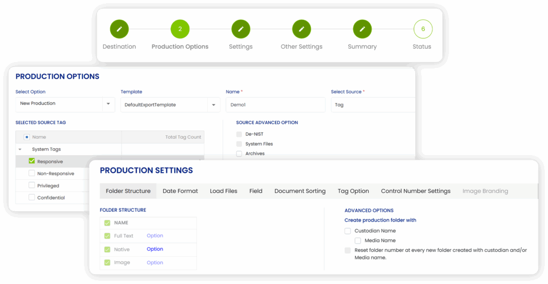This screenshot has width=548, height=284.
Task: Click the Option link for Native
Action: (x=155, y=249)
